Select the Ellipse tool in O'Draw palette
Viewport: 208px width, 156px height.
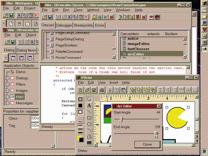click(x=89, y=124)
